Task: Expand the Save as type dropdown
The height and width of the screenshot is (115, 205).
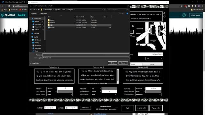Action: tap(128, 58)
